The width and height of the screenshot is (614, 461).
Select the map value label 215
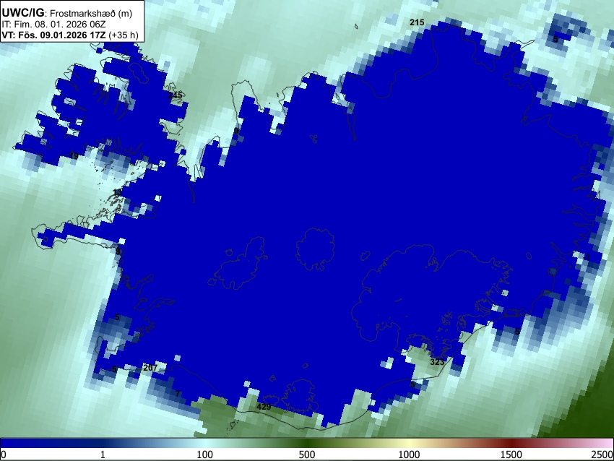[417, 22]
